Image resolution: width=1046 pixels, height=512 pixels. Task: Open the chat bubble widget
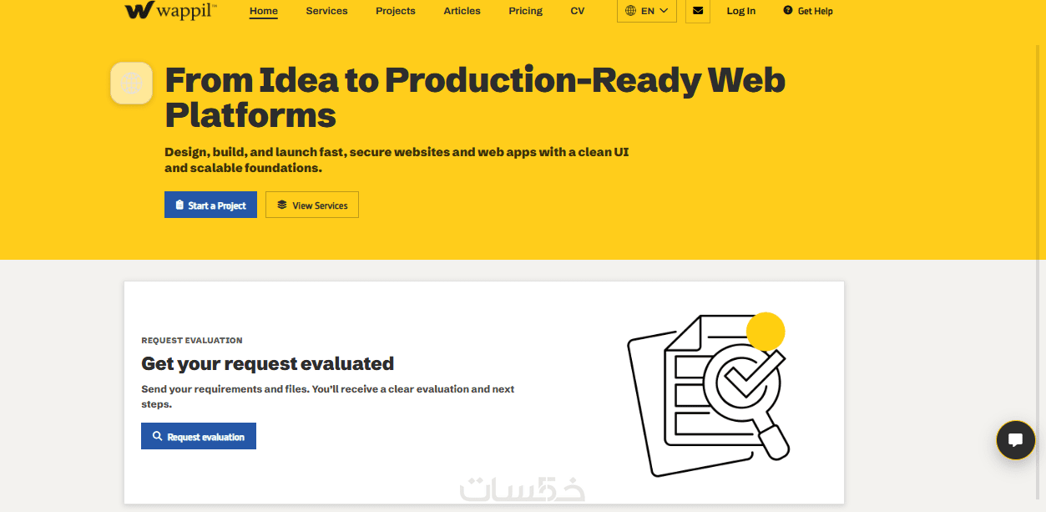coord(1016,440)
